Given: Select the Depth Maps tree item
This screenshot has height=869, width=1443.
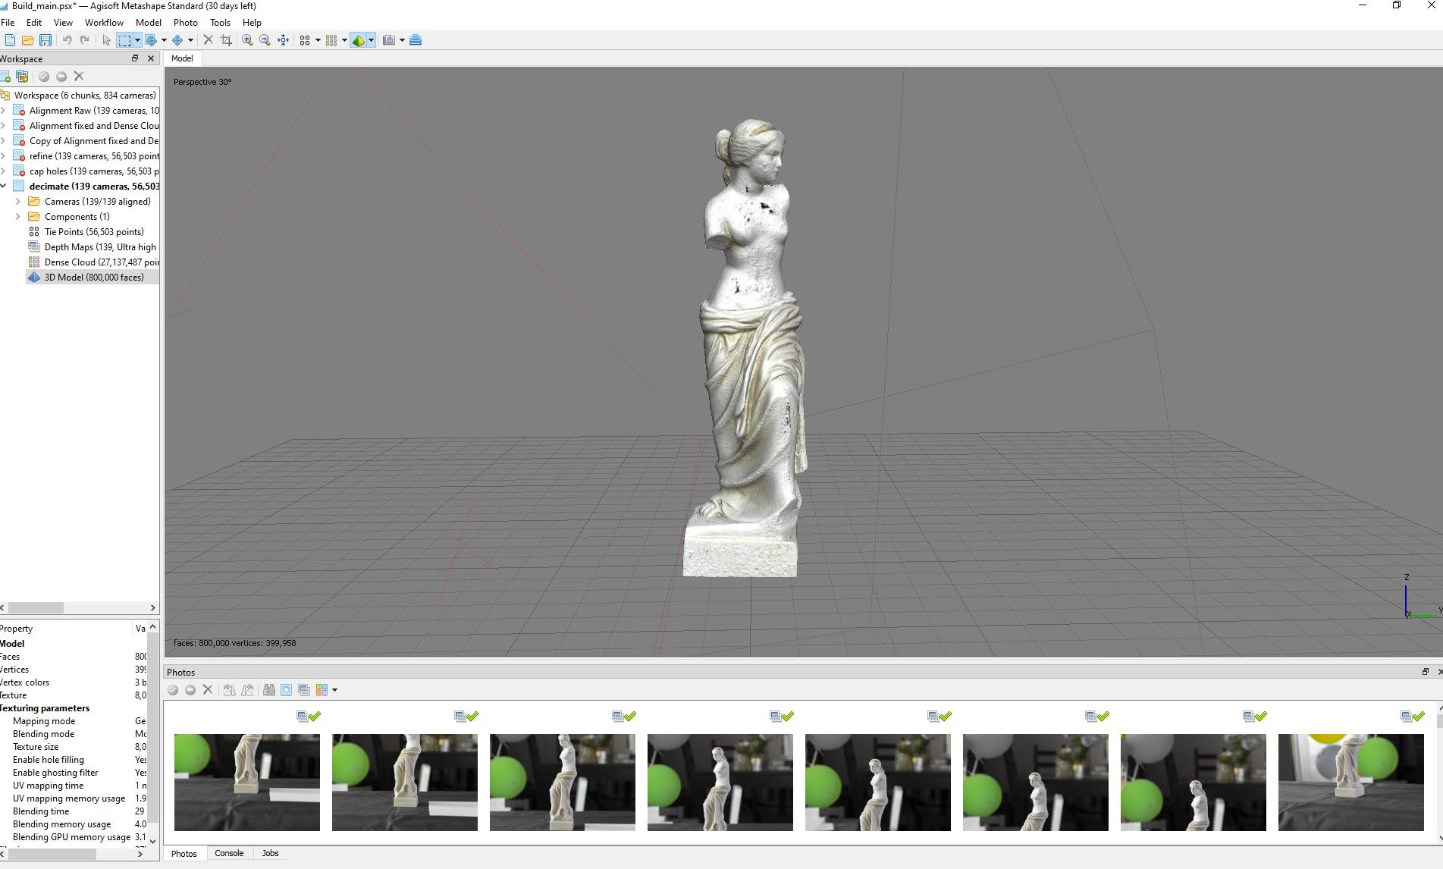Looking at the screenshot, I should coord(93,247).
